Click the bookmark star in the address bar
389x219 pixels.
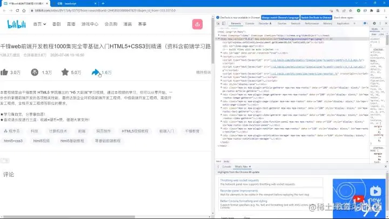pos(350,10)
